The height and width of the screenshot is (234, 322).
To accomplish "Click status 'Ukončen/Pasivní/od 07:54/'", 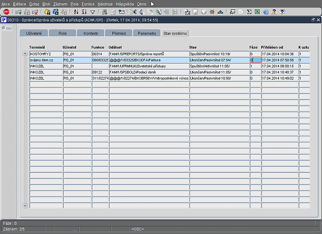I will coord(219,60).
